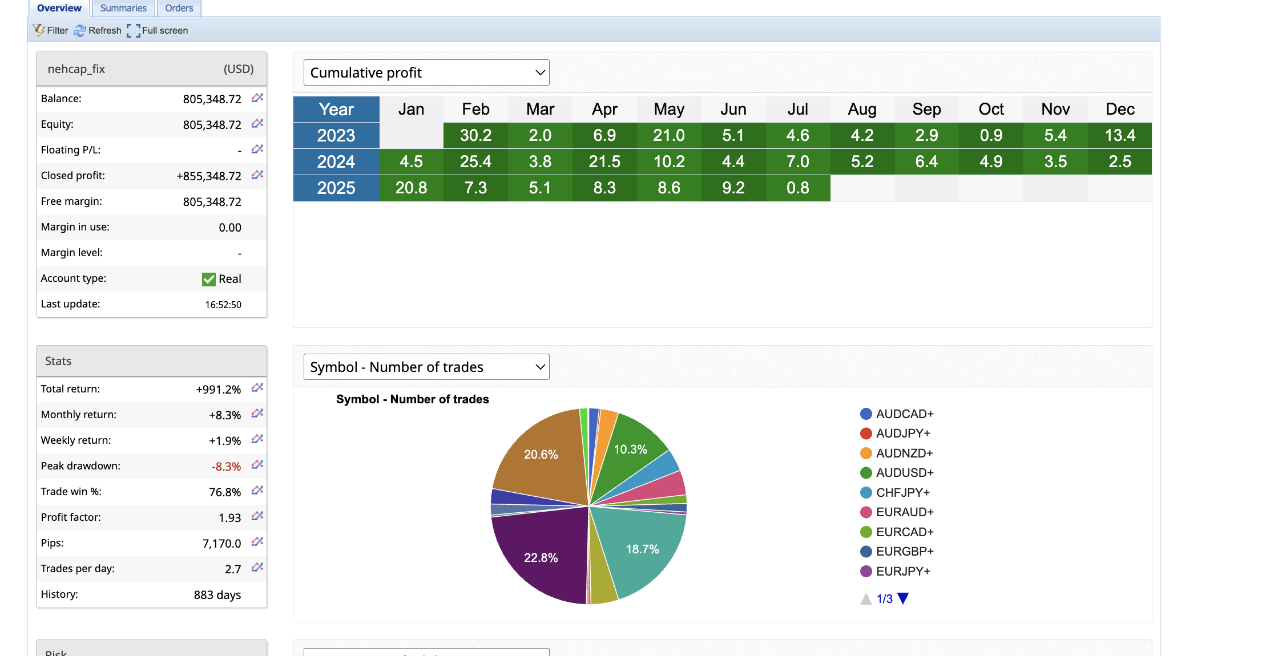Open chart icon beside Trades per day
Viewport: 1266px width, 656px height.
(x=257, y=568)
